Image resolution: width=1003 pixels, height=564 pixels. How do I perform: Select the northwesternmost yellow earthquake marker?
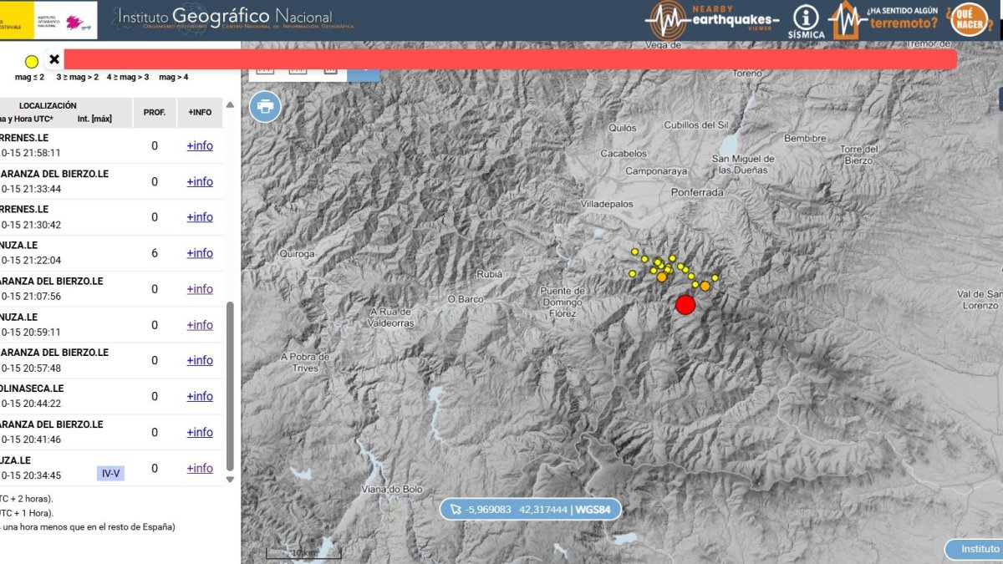[x=634, y=252]
